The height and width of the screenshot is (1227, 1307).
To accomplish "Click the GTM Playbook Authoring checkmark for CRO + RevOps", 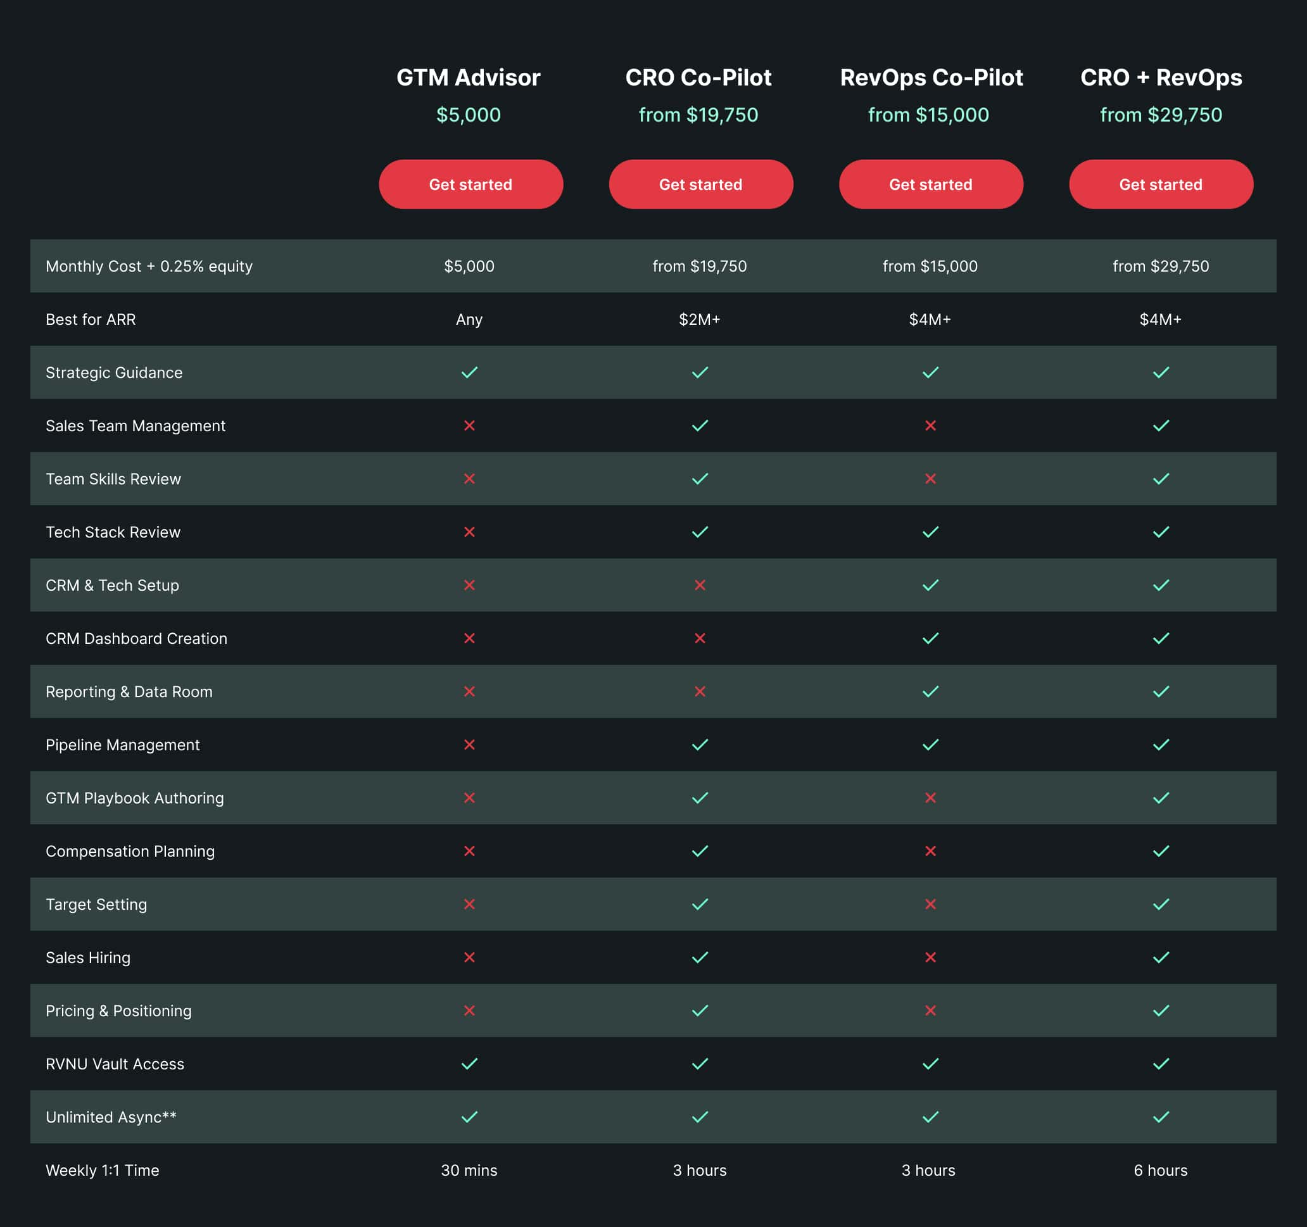I will 1161,798.
